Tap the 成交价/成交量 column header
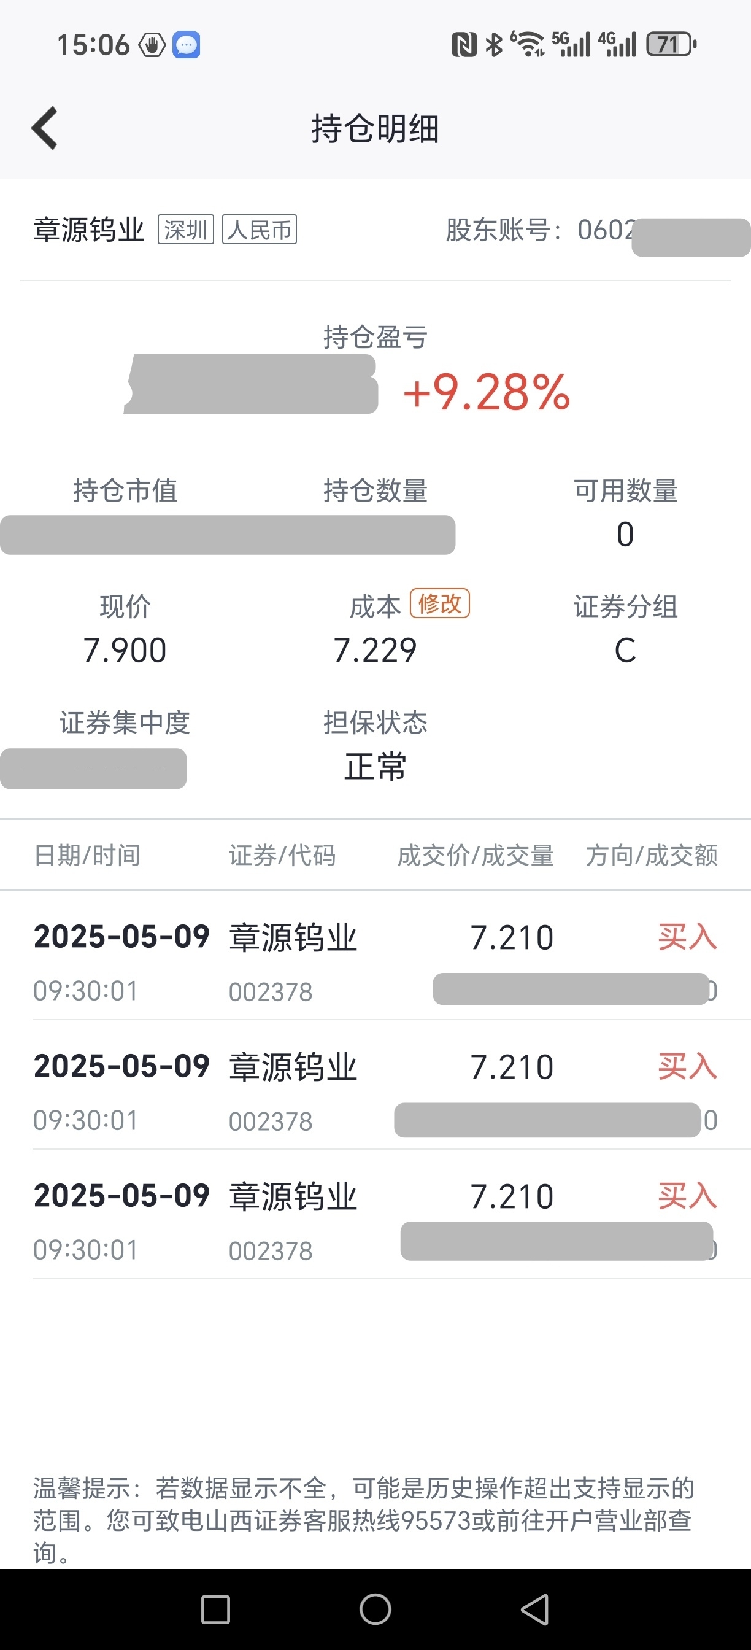The width and height of the screenshot is (751, 1650). [x=476, y=855]
